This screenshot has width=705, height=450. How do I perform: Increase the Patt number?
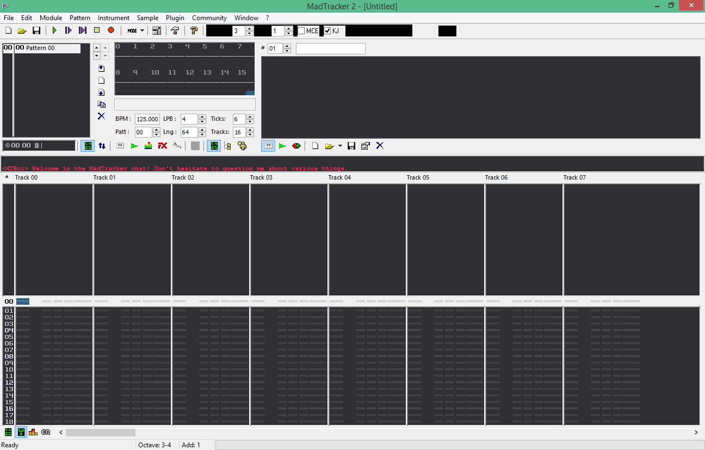(157, 130)
